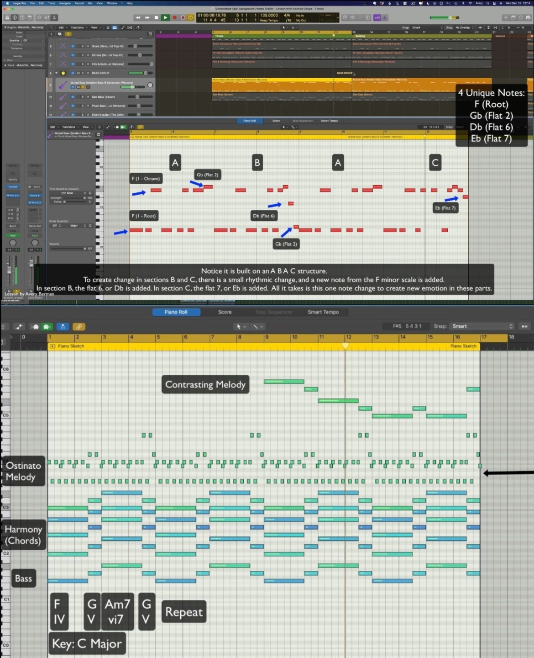The image size is (534, 658).
Task: Toggle the green MIDI In icon in lower piano roll
Action: pos(47,327)
